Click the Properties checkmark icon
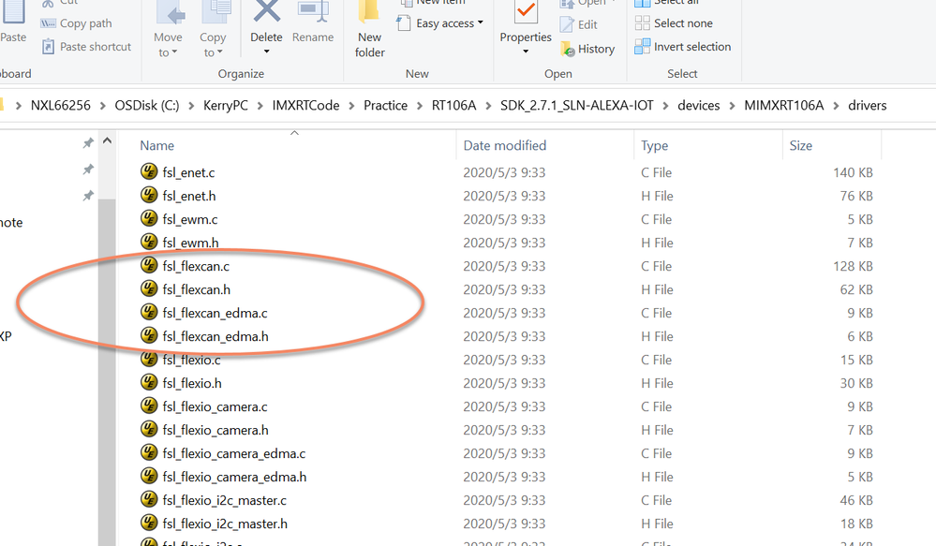The width and height of the screenshot is (936, 546). pyautogui.click(x=526, y=10)
